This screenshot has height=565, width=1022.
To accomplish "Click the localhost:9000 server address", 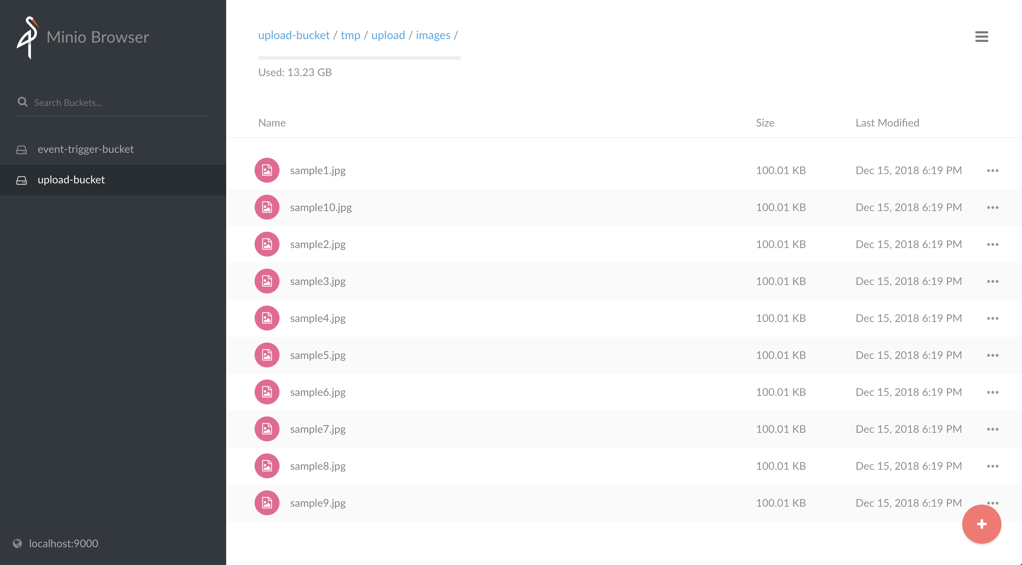I will point(64,543).
